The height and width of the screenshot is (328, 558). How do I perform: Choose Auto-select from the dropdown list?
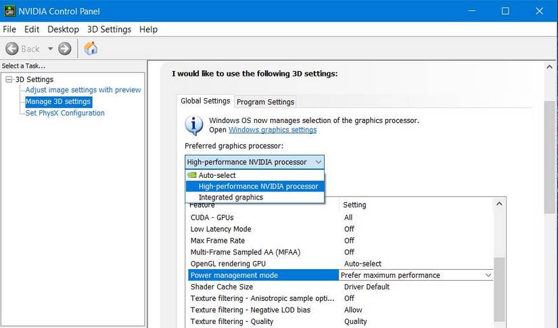click(217, 175)
